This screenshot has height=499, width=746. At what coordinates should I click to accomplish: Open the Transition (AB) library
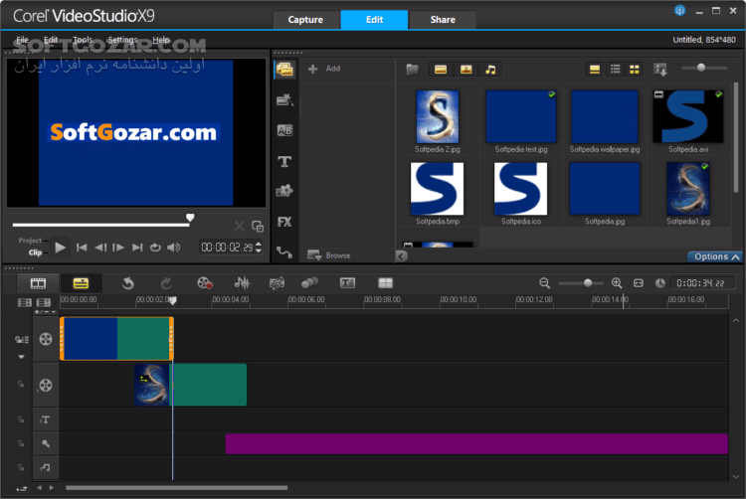point(284,130)
